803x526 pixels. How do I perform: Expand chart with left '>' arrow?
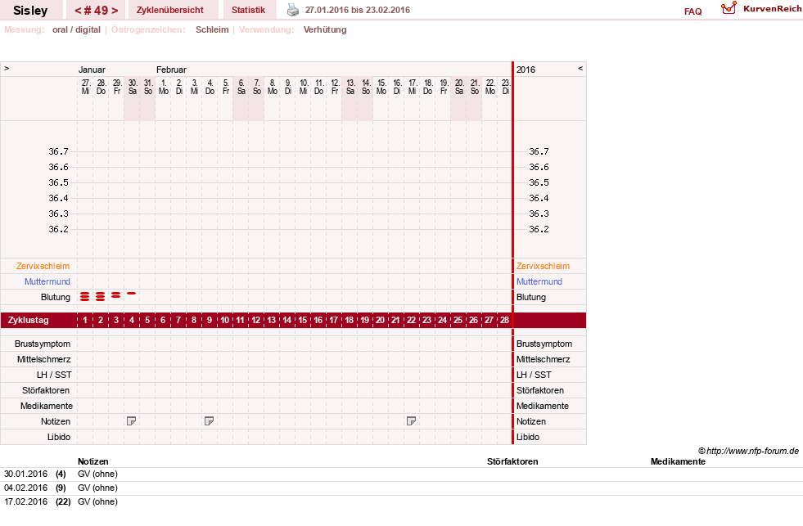pyautogui.click(x=7, y=68)
